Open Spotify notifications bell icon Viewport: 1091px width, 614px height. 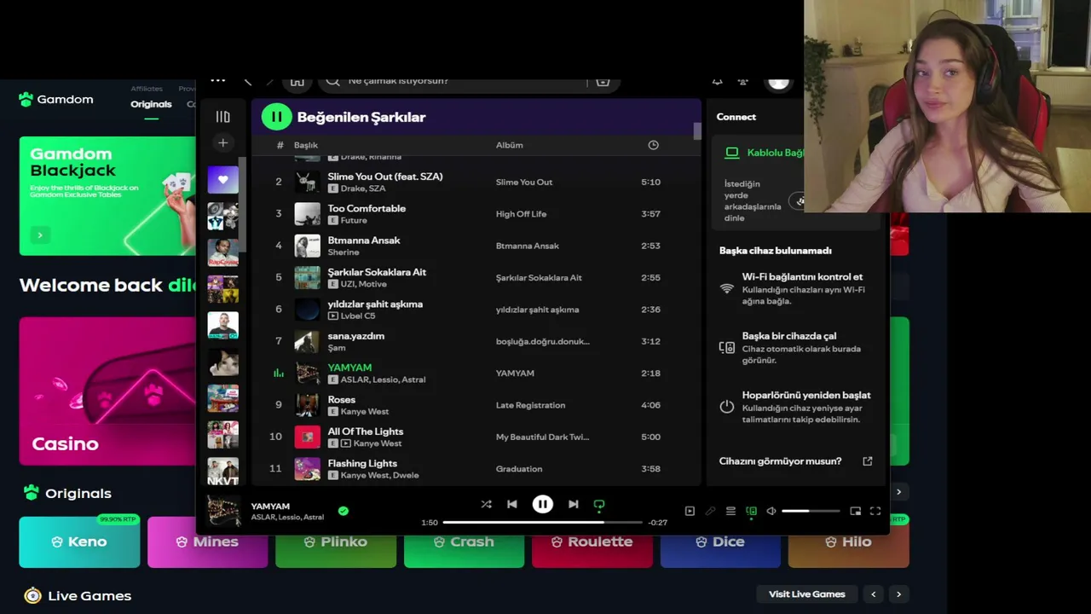click(x=717, y=81)
